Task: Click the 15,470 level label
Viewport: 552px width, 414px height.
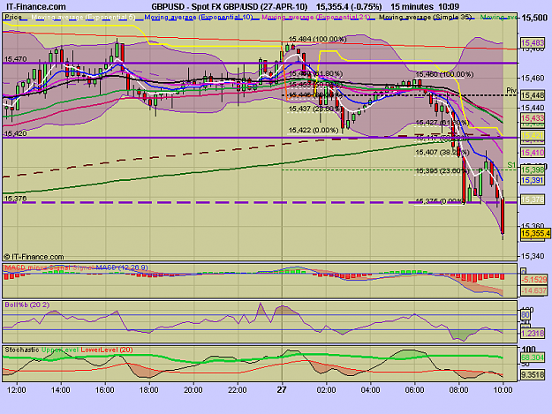Action: [15, 59]
